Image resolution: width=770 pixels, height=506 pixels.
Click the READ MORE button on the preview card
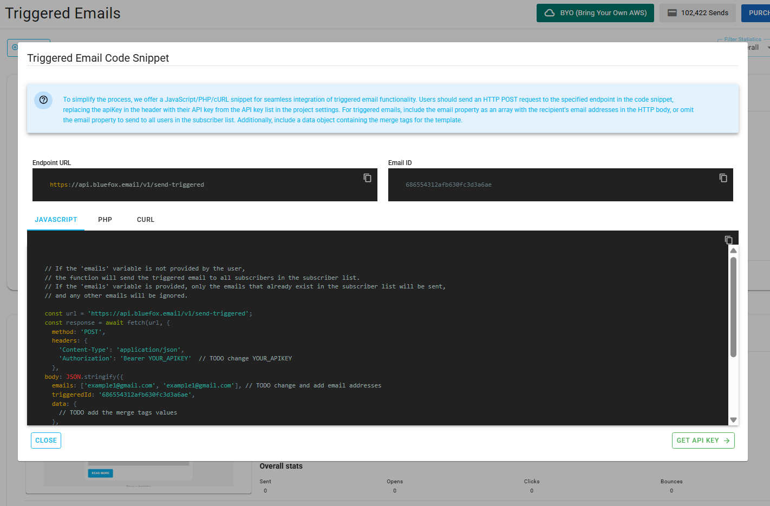[100, 473]
